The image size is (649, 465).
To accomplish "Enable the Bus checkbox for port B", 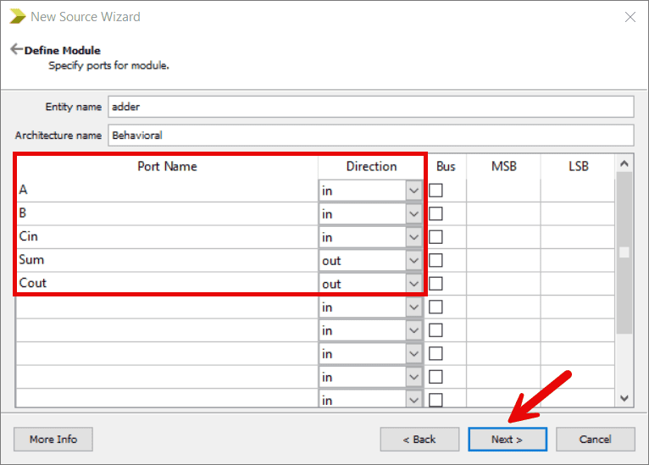I will [435, 214].
